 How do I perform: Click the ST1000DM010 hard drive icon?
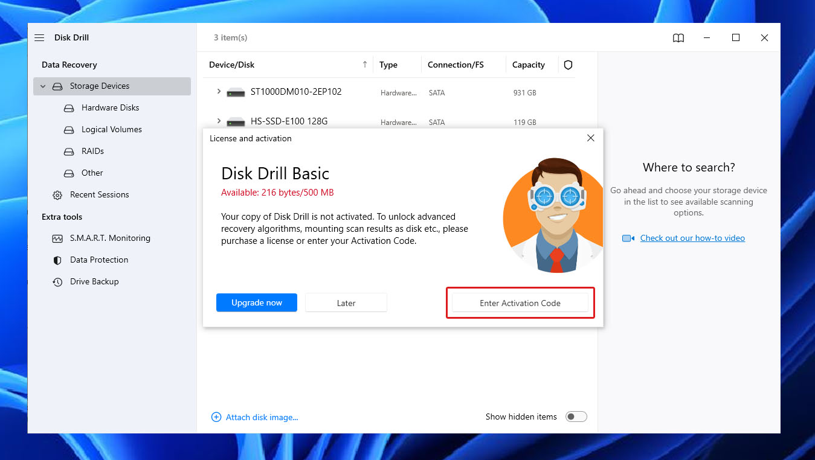pyautogui.click(x=236, y=92)
